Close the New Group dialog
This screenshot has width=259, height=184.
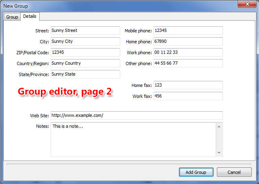pos(247,4)
